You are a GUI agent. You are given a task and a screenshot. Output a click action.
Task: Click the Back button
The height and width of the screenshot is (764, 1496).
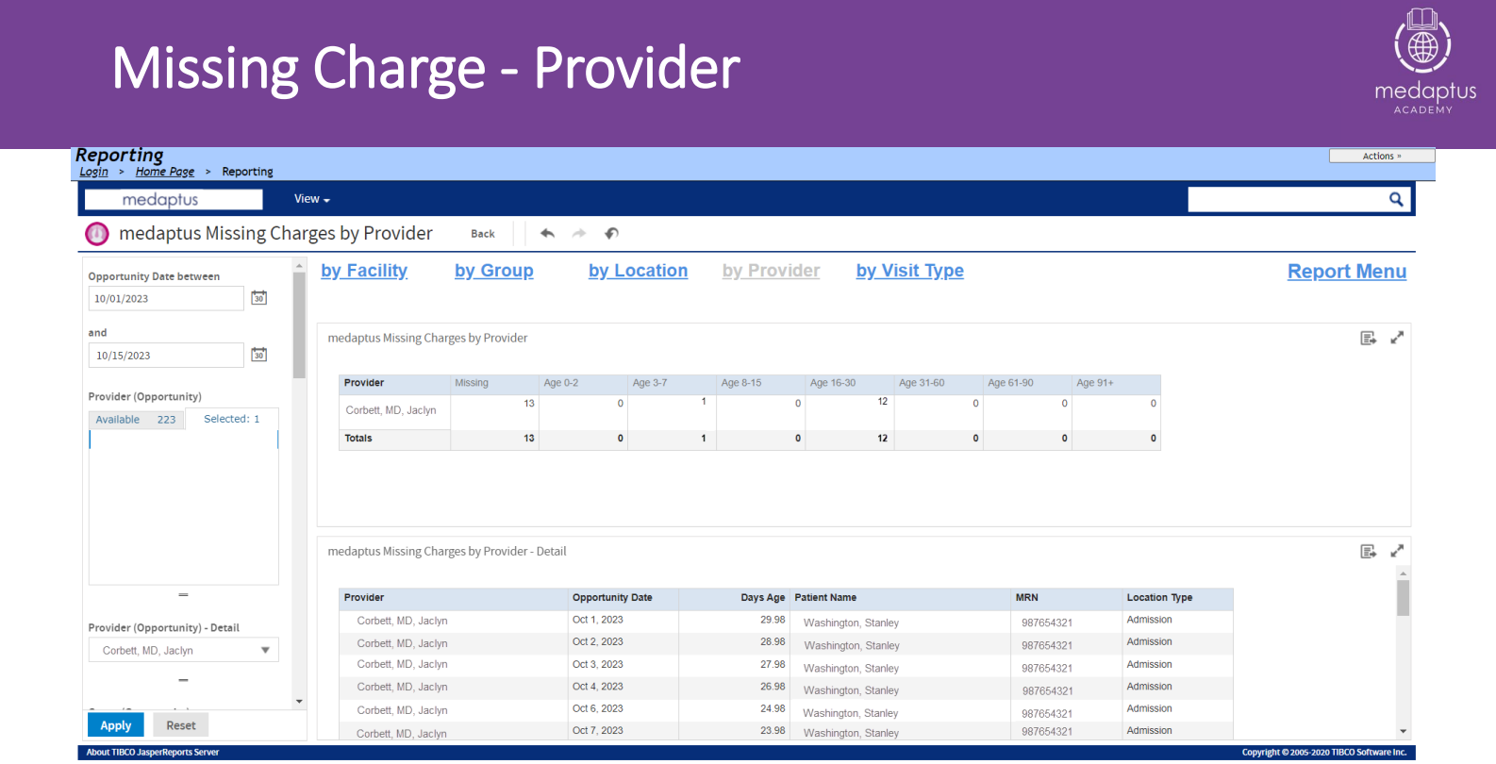(483, 234)
